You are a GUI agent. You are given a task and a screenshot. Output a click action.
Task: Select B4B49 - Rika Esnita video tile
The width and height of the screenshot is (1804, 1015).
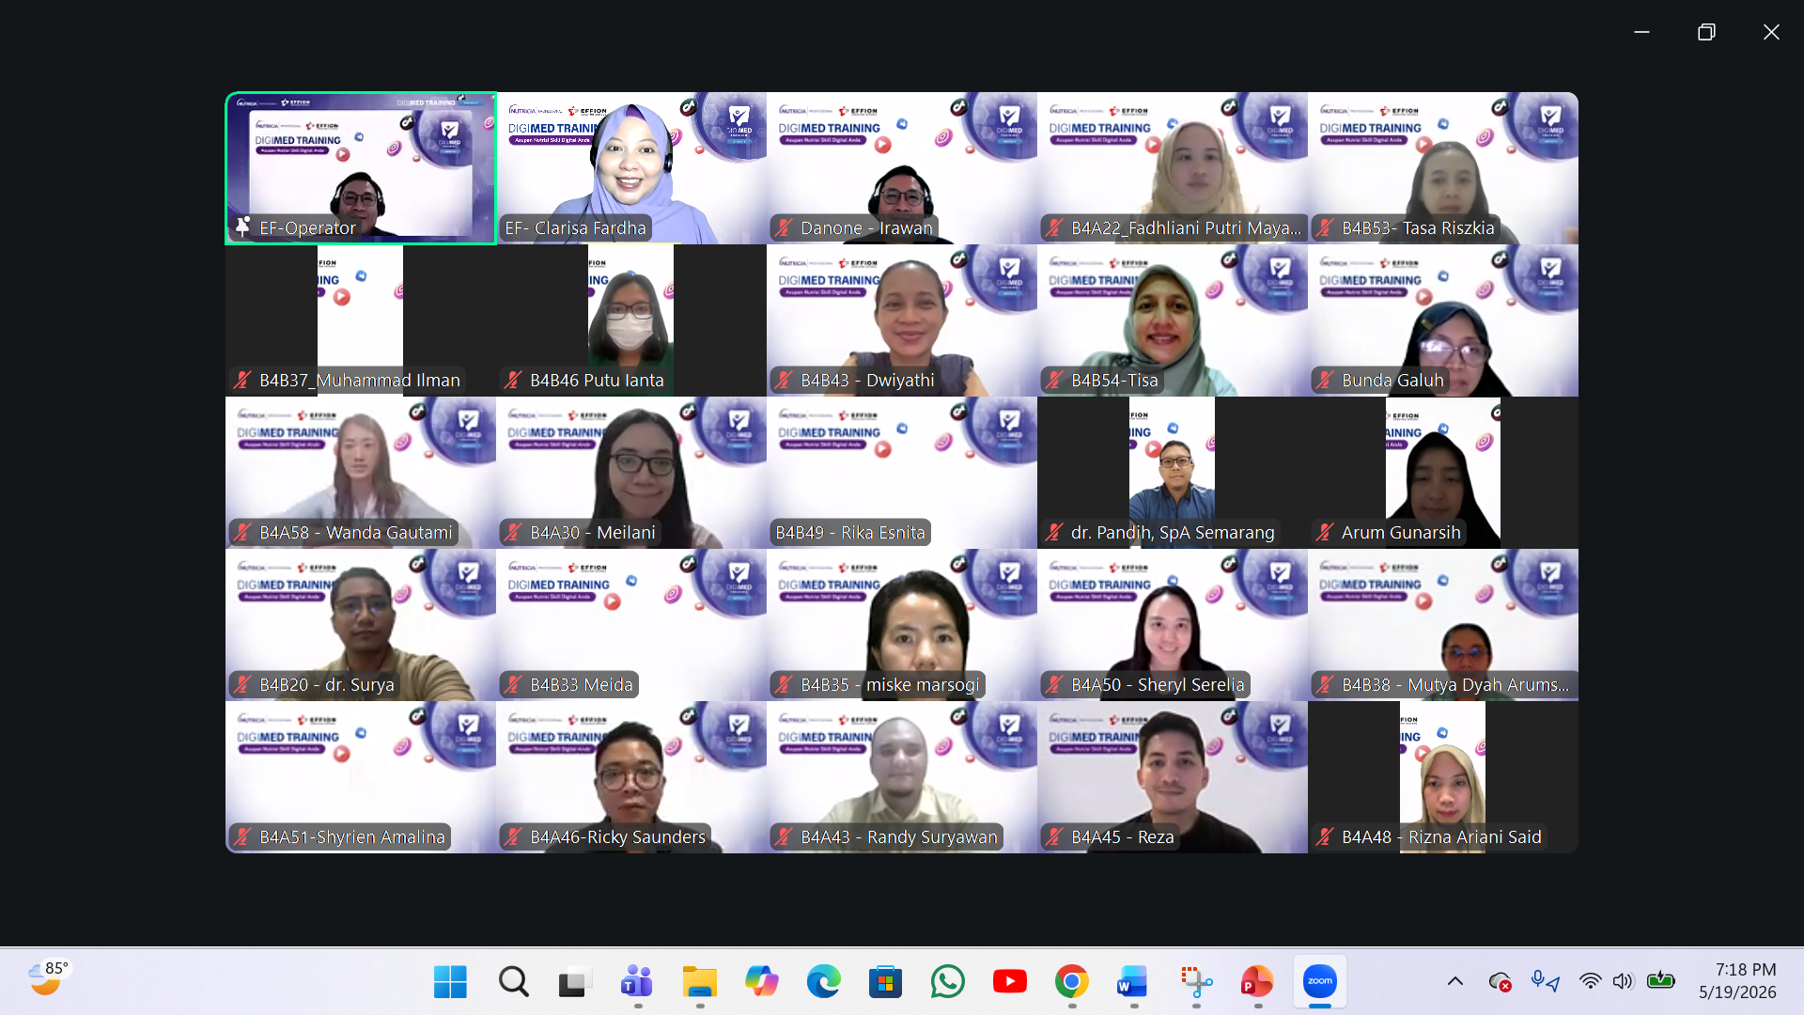click(902, 473)
